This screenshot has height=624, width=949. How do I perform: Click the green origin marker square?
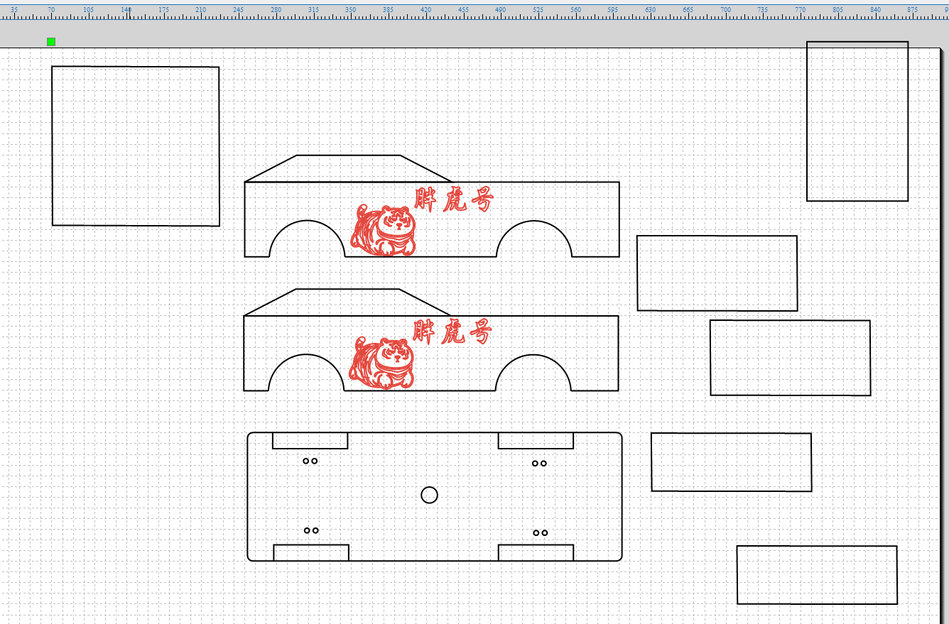coord(51,42)
